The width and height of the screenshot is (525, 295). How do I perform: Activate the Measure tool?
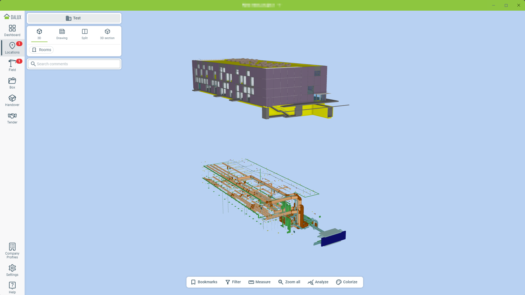[x=259, y=282]
